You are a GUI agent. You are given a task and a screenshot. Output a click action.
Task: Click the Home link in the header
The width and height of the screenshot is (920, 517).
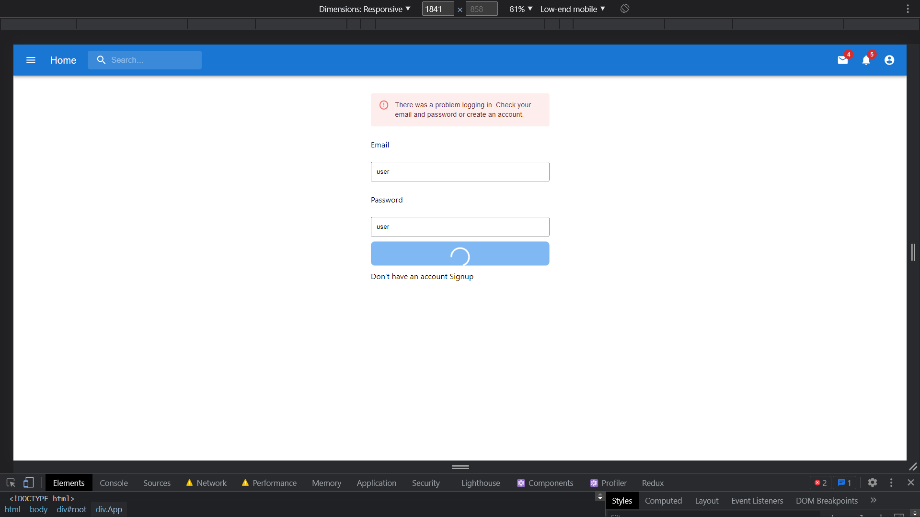[63, 60]
